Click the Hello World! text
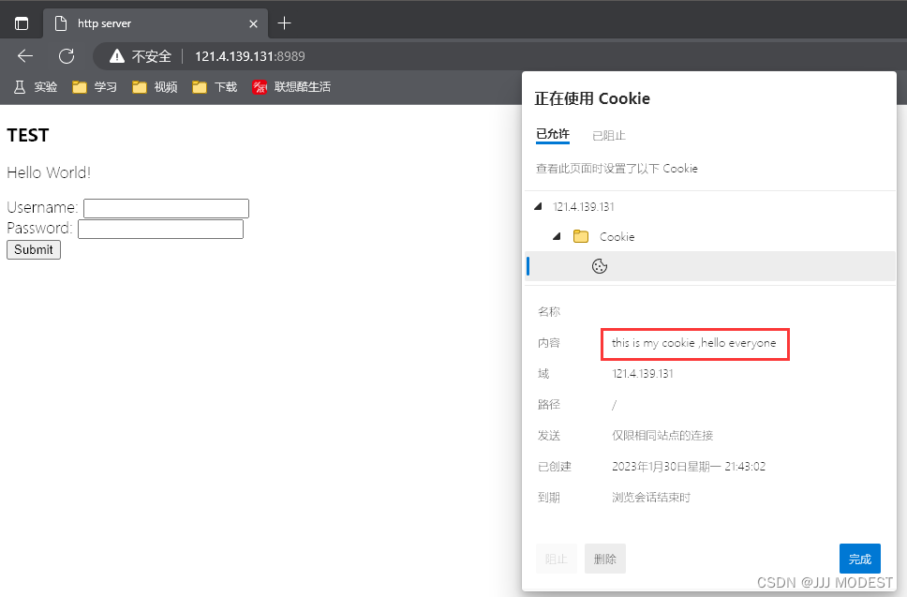 pyautogui.click(x=49, y=172)
